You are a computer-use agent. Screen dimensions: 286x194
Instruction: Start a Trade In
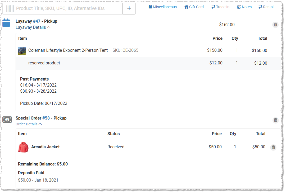[220, 7]
